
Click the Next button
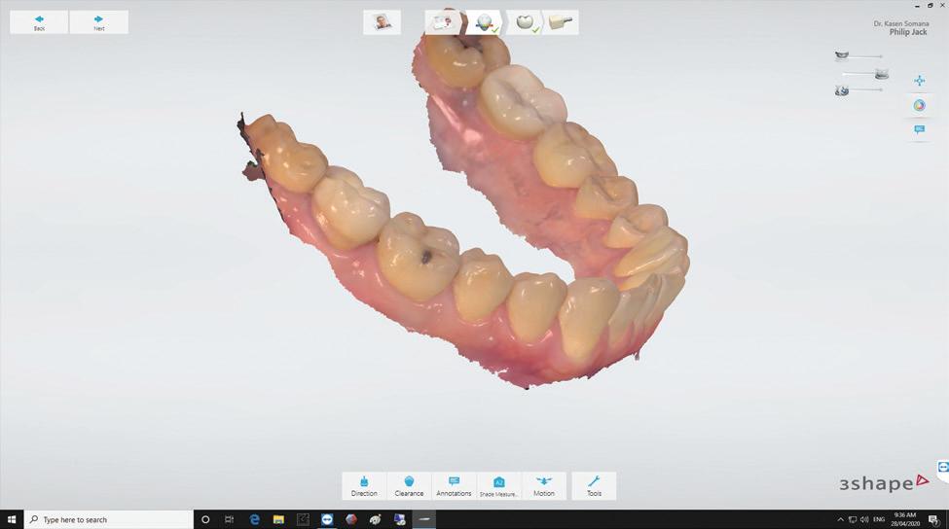(98, 22)
